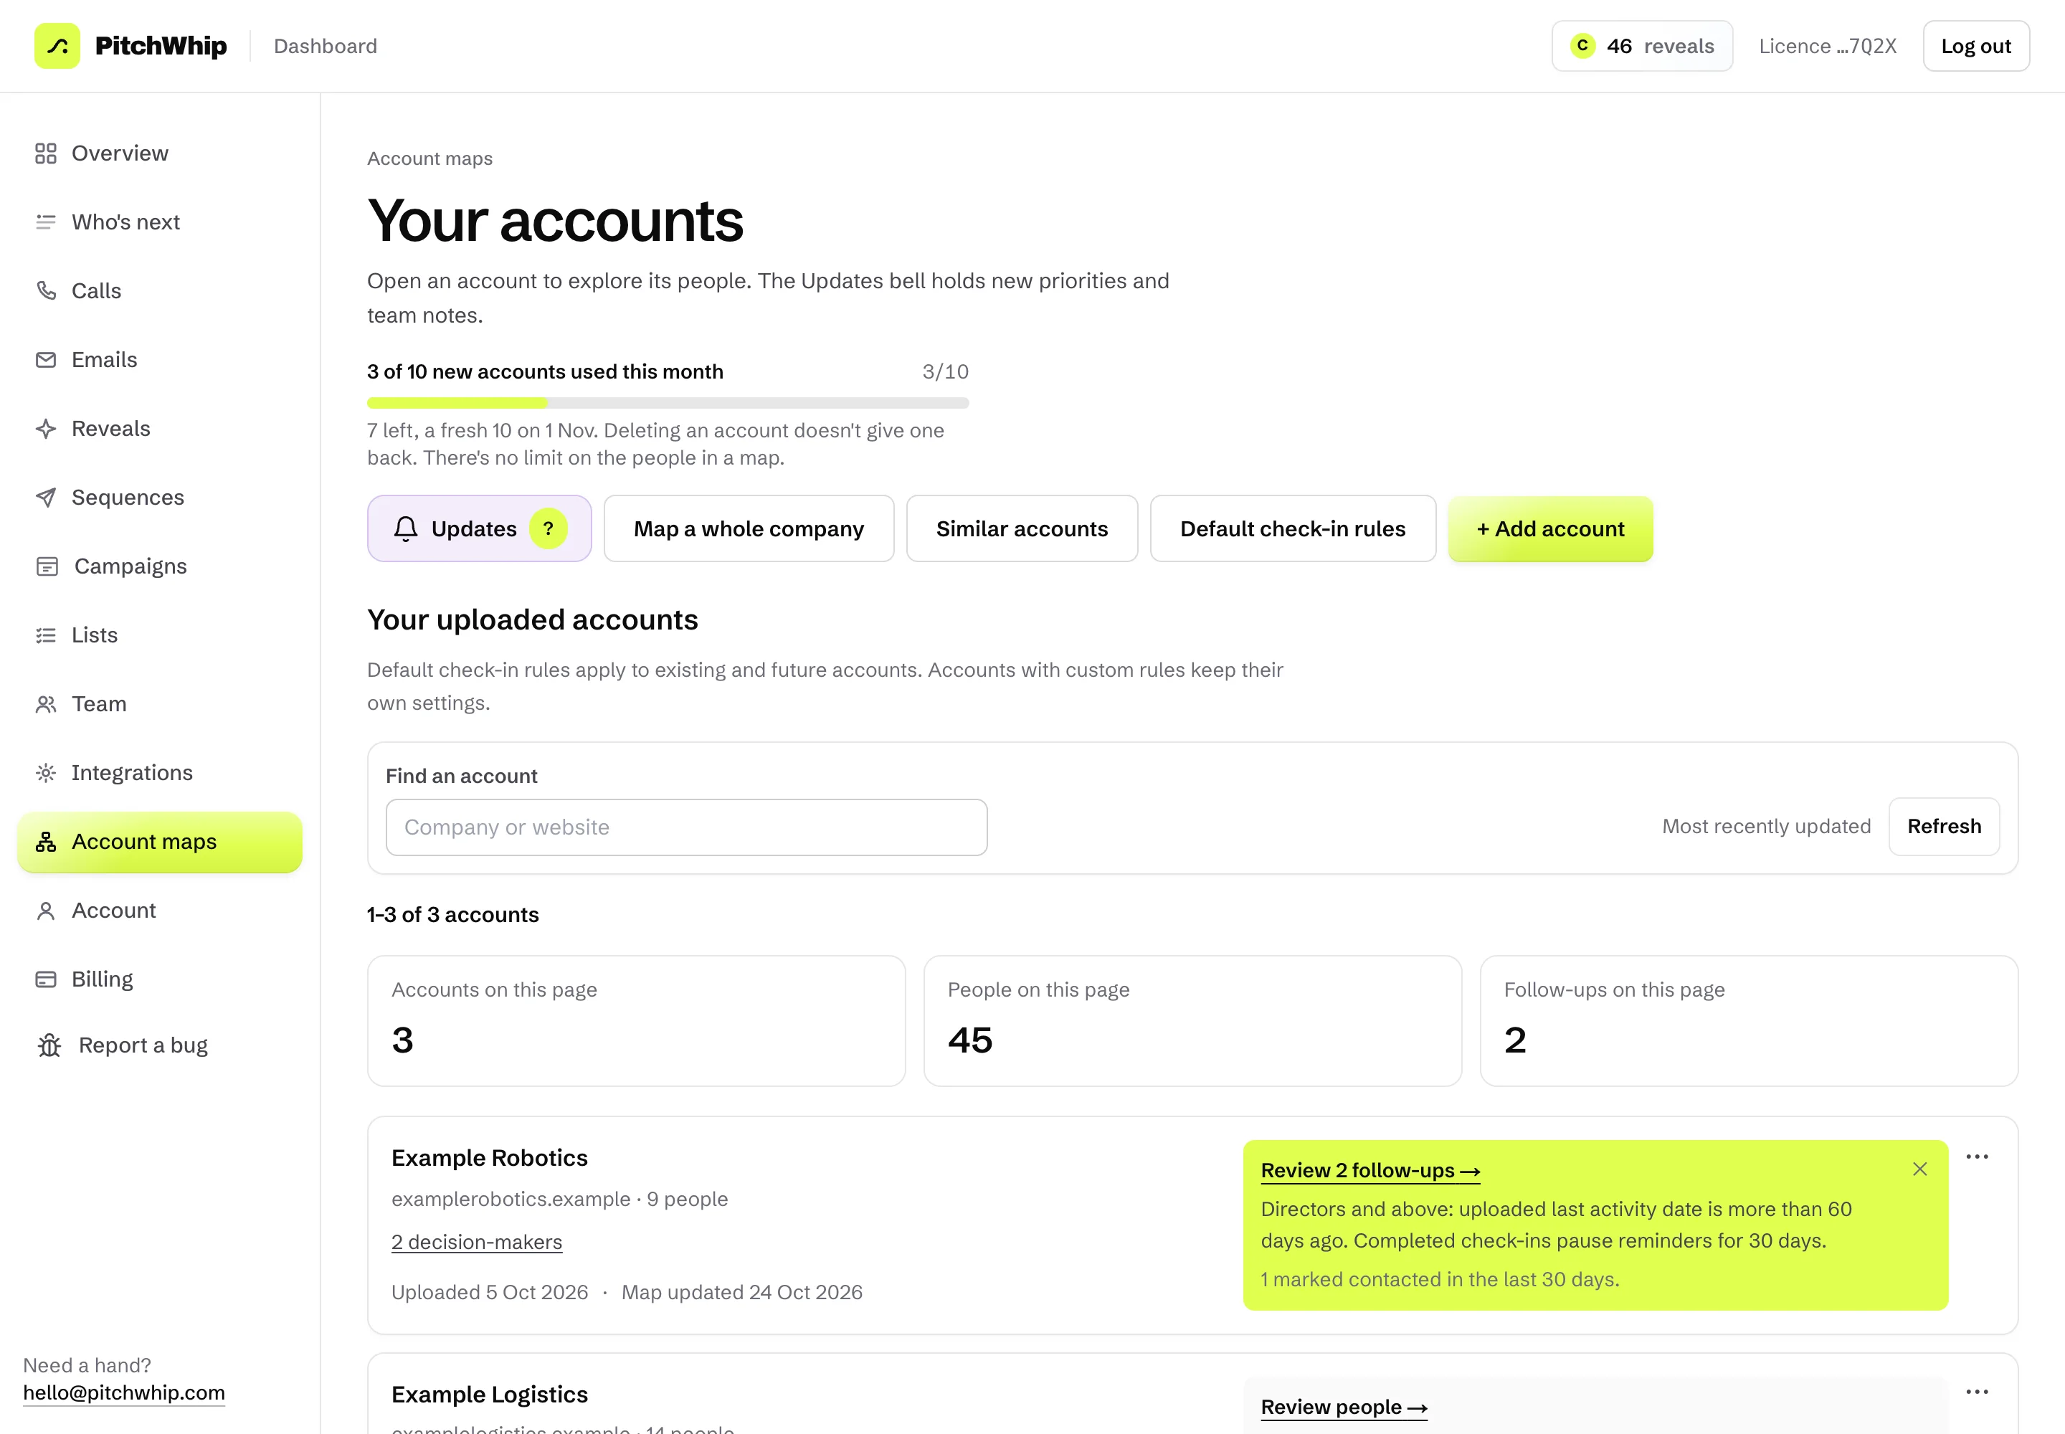Open Billing in the sidebar

pyautogui.click(x=160, y=979)
